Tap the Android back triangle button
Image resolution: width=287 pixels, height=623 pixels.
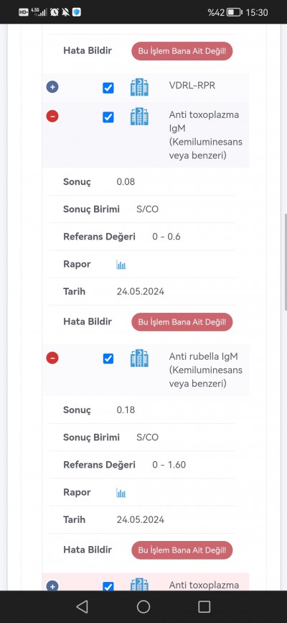[x=82, y=606]
